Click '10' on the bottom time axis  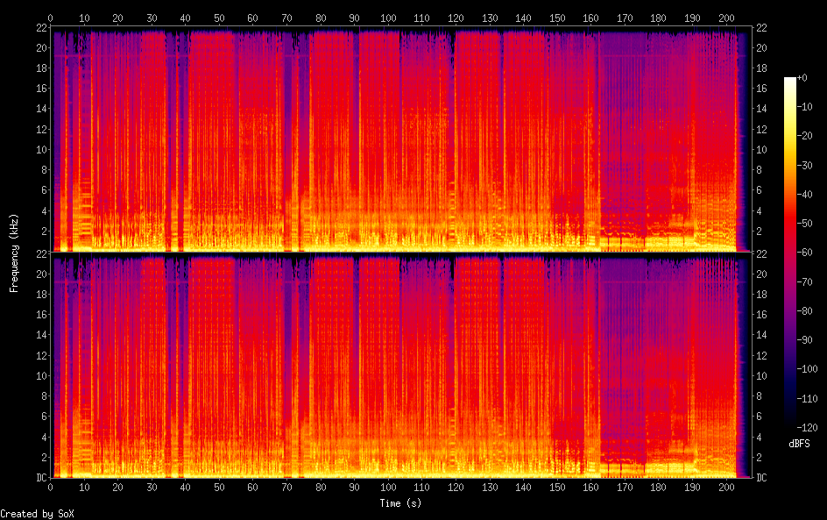point(84,488)
